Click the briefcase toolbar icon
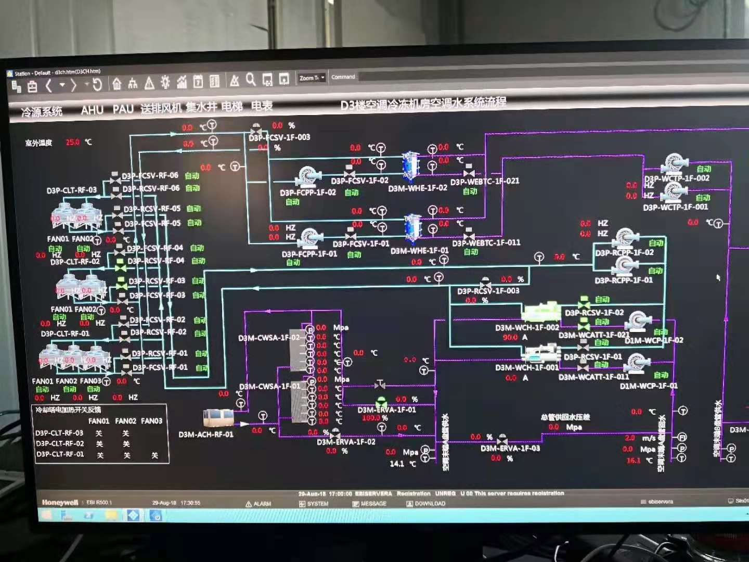Screen dimensions: 749x562 coord(32,86)
